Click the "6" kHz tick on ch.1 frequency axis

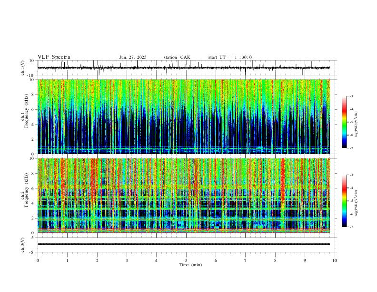click(x=33, y=109)
